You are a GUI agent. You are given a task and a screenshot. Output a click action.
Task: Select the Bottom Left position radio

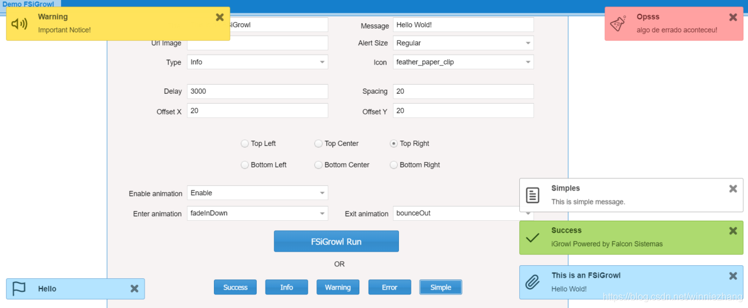click(245, 165)
